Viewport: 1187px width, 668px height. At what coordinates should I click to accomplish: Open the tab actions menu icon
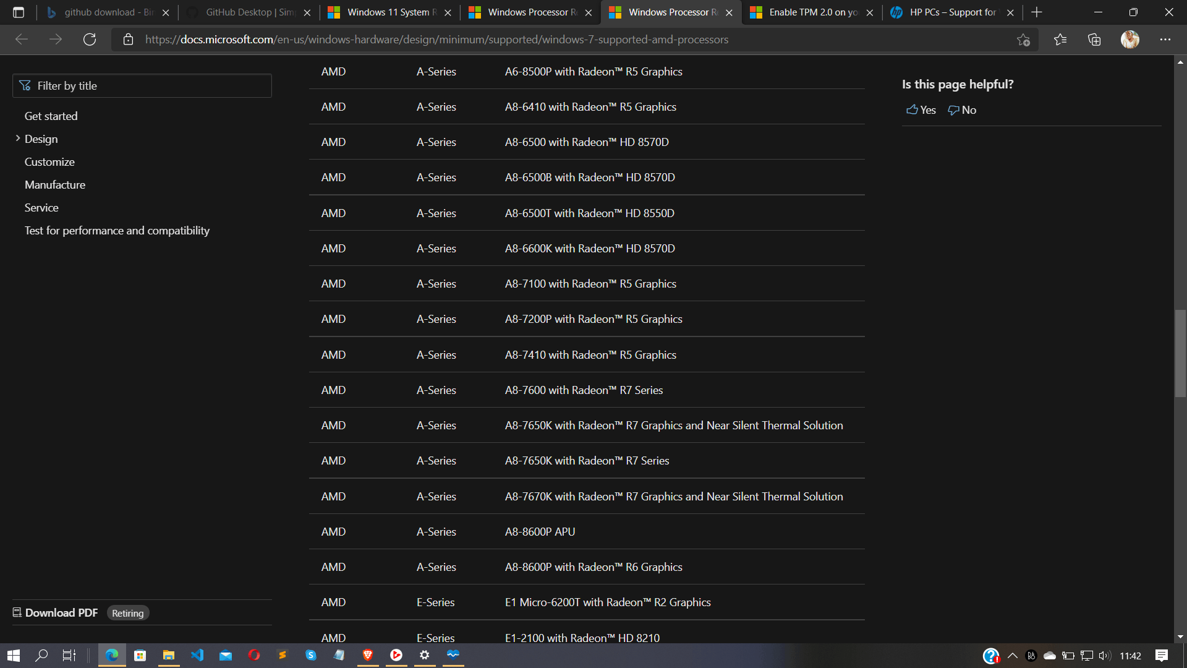(19, 12)
